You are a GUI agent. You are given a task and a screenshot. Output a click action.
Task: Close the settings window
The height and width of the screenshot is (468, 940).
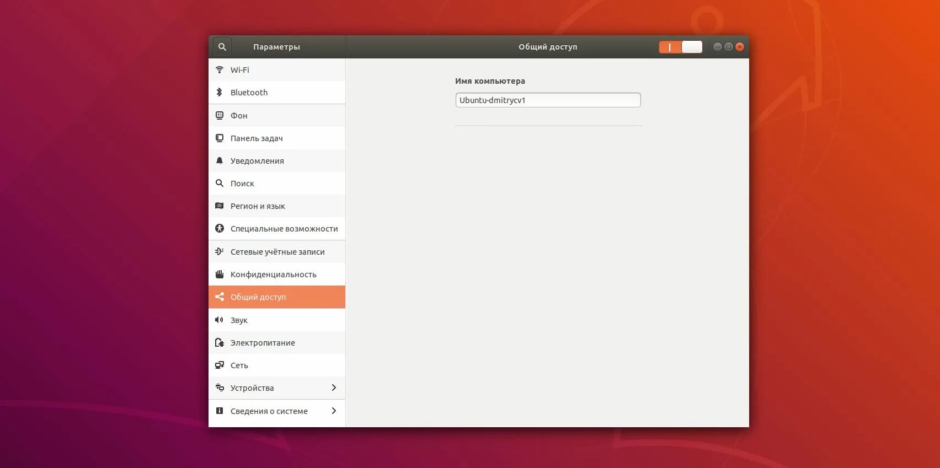pos(740,47)
